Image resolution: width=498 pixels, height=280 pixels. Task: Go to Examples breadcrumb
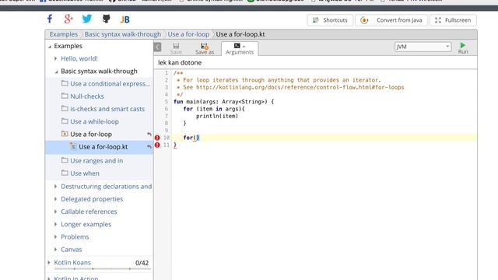click(x=64, y=34)
